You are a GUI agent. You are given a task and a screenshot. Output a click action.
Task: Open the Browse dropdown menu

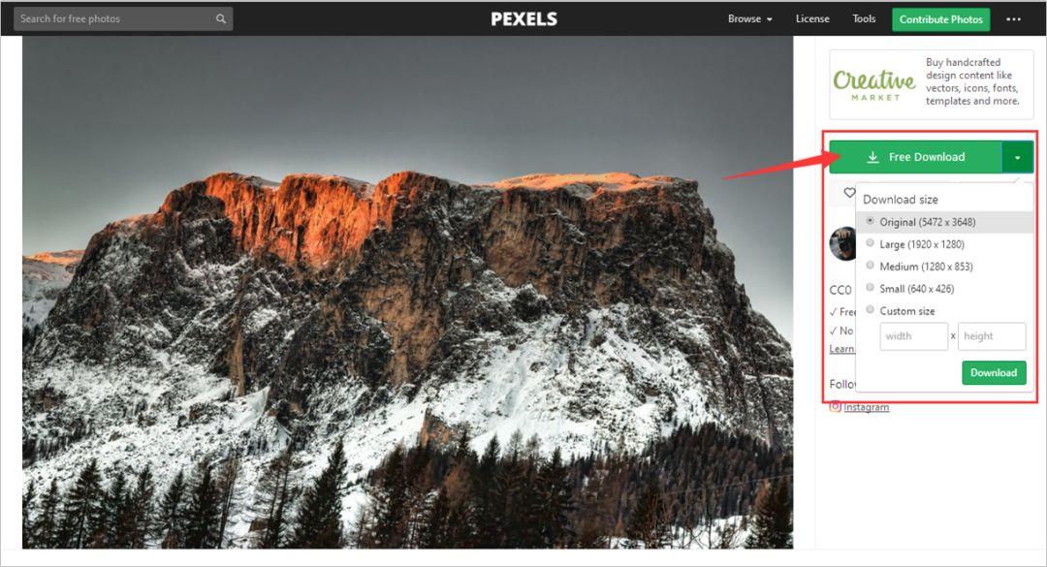749,18
